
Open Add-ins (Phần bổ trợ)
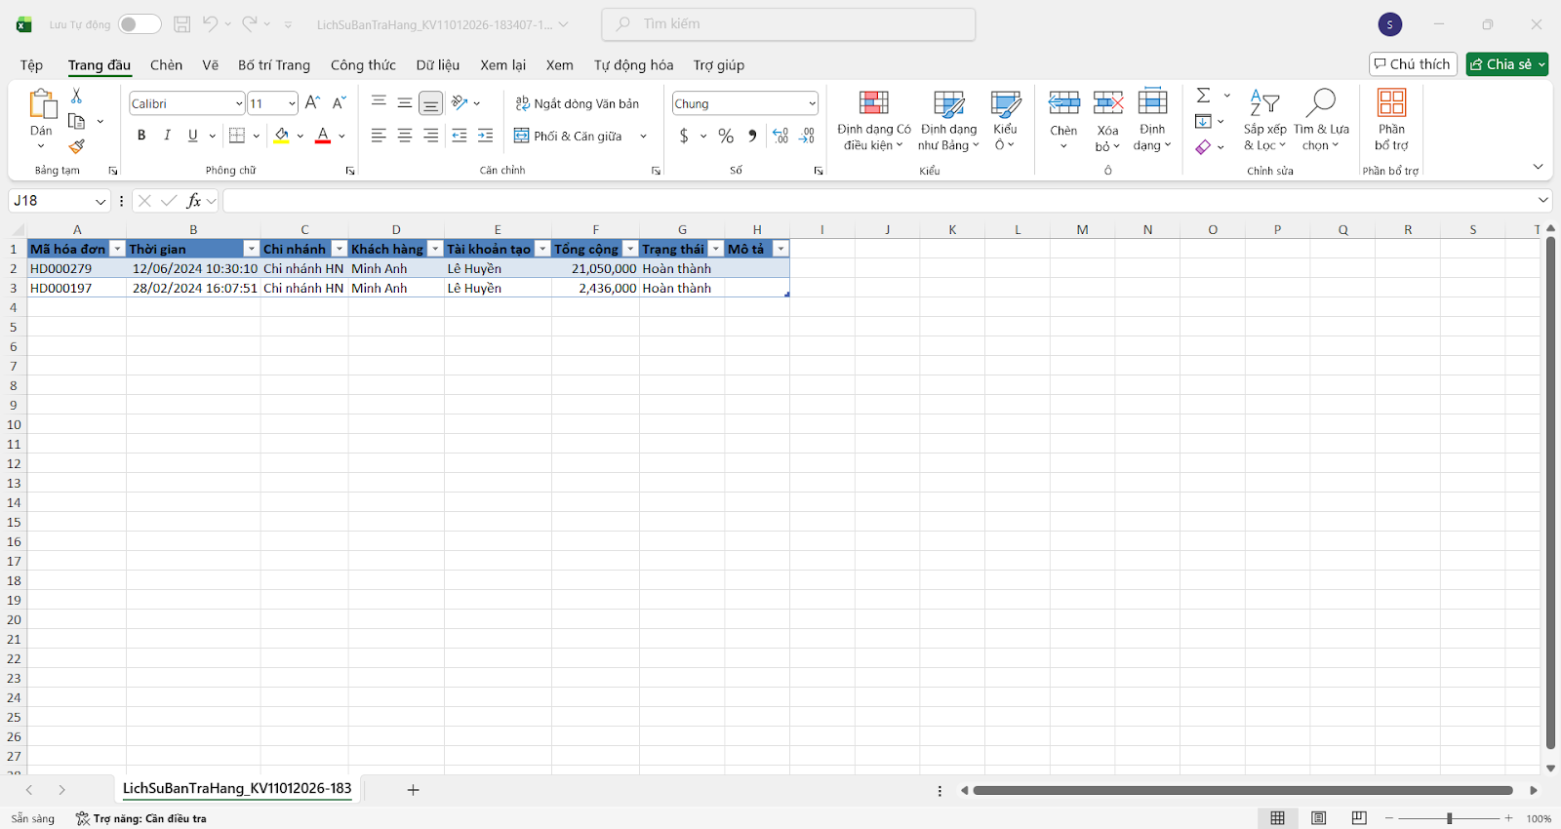1391,120
